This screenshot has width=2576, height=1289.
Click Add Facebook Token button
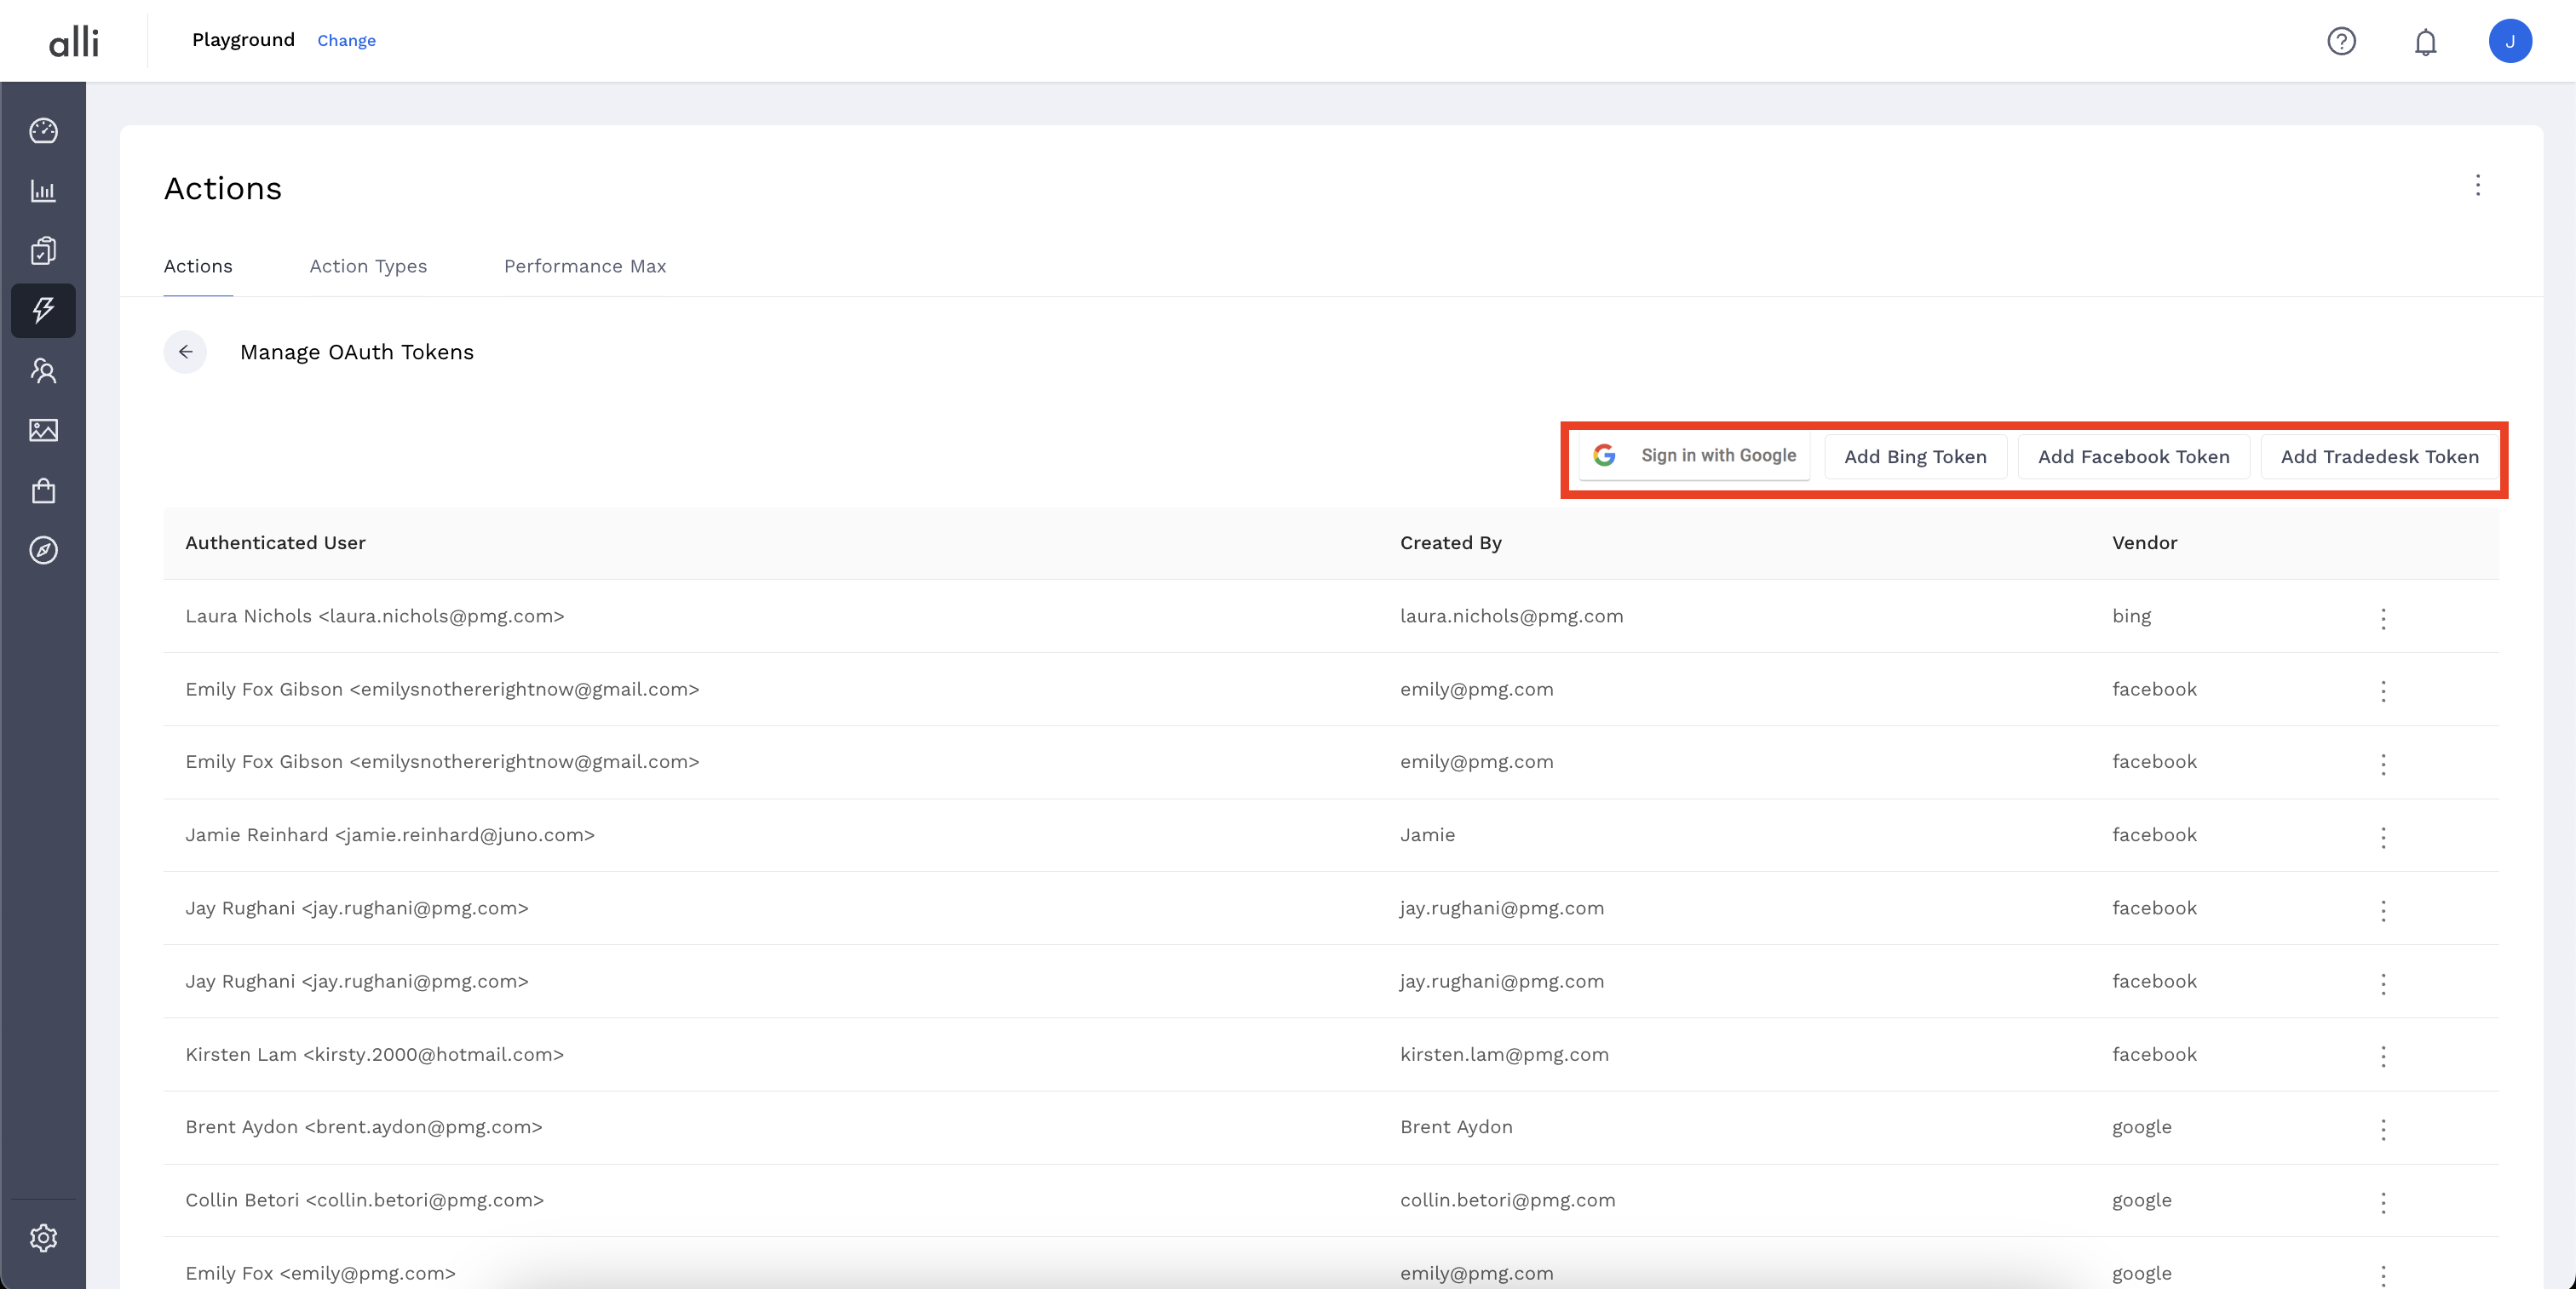[2133, 456]
